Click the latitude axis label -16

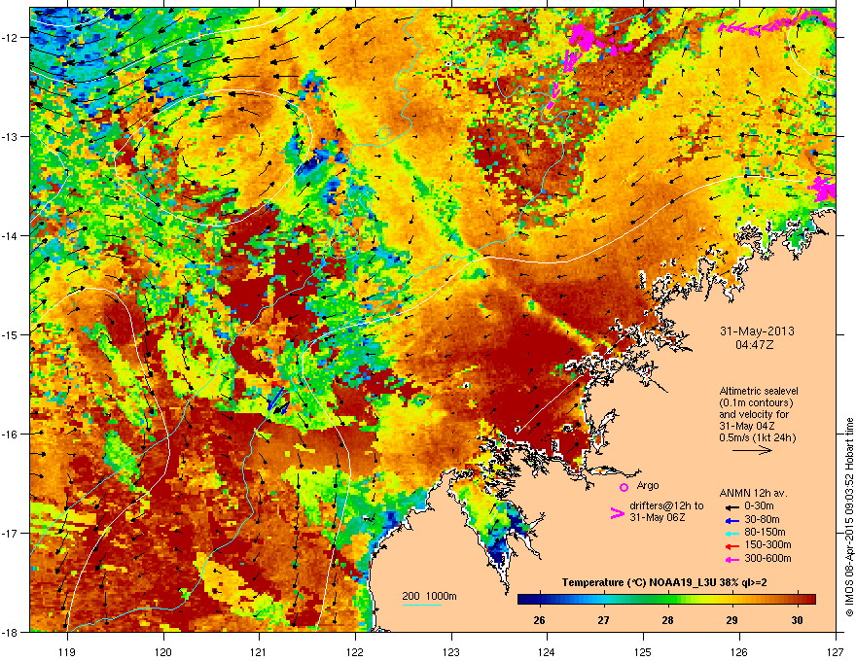11,435
